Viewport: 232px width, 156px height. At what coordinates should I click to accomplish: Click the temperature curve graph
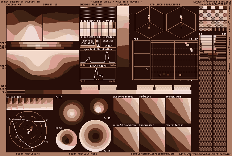(x=98, y=74)
